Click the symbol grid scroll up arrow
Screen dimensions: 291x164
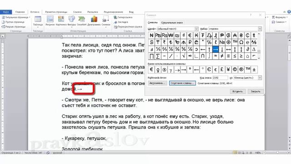(259, 34)
